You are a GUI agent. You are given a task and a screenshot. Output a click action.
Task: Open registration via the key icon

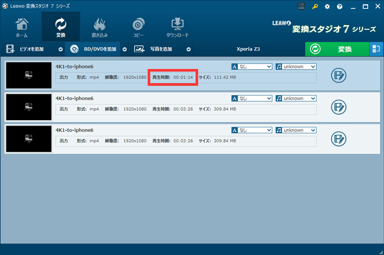click(x=315, y=7)
